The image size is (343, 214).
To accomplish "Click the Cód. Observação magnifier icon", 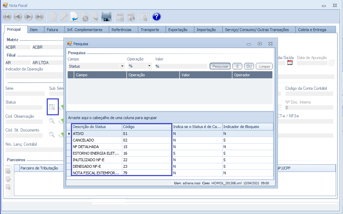I will 52,121.
